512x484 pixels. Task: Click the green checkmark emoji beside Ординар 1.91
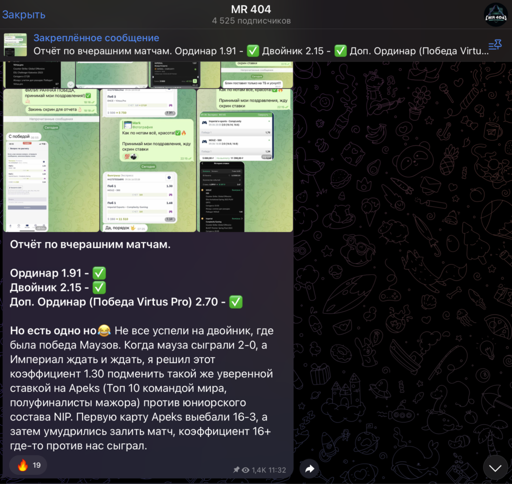99,273
